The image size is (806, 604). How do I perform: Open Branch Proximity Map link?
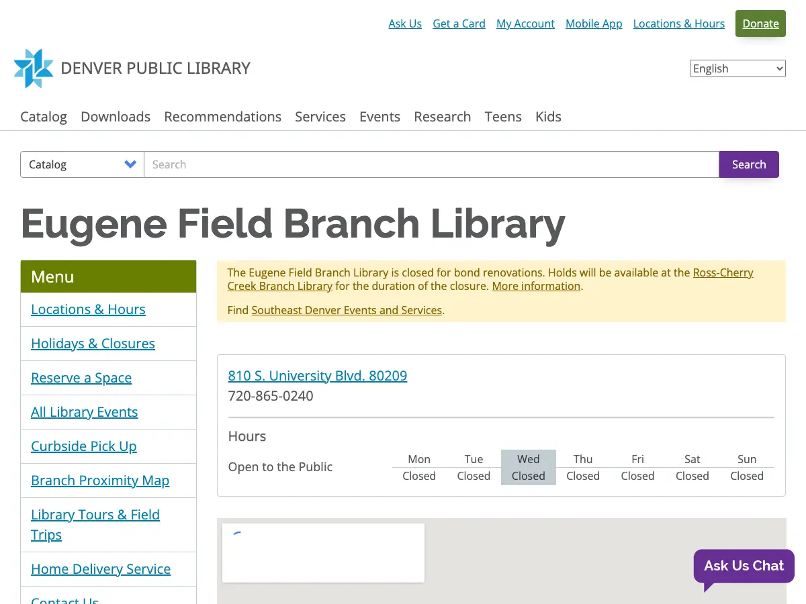click(x=100, y=481)
